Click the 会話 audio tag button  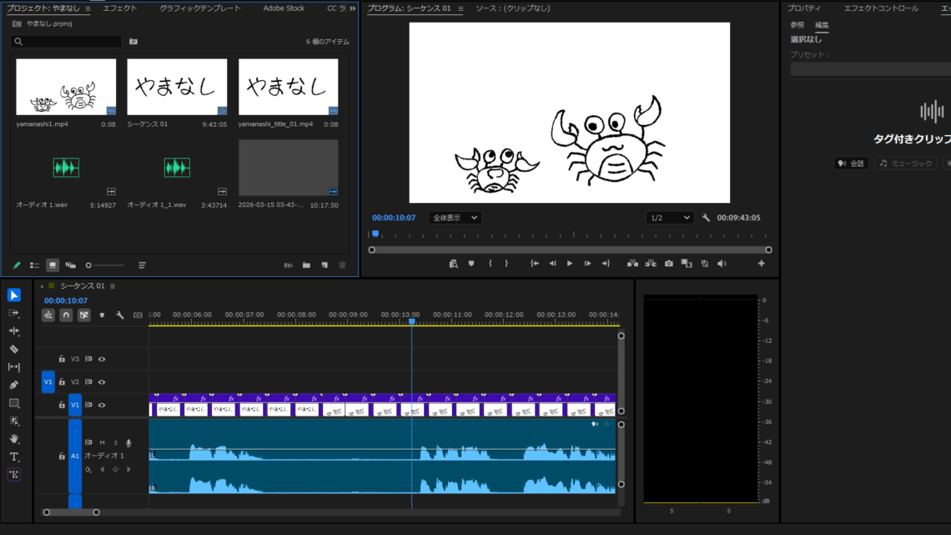click(x=851, y=164)
